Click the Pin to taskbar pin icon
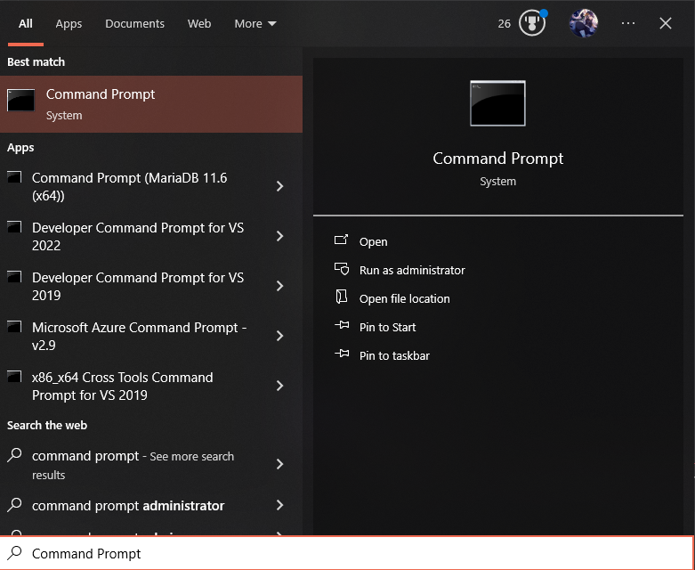The image size is (695, 570). pos(341,355)
